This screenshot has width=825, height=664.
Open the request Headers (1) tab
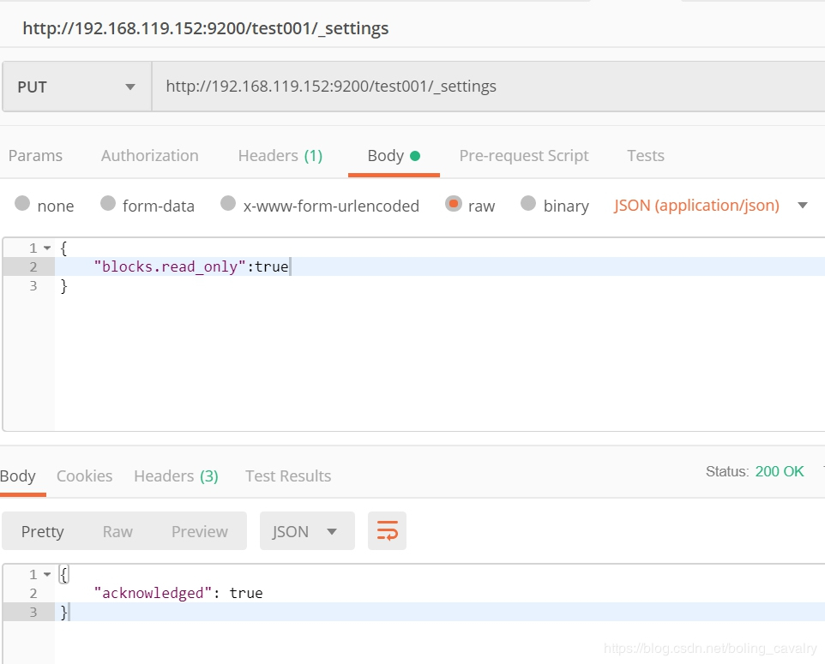point(280,156)
